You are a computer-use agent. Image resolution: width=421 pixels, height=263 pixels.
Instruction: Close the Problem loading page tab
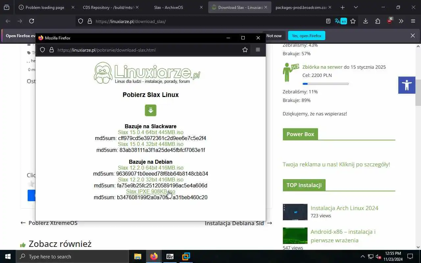73,7
